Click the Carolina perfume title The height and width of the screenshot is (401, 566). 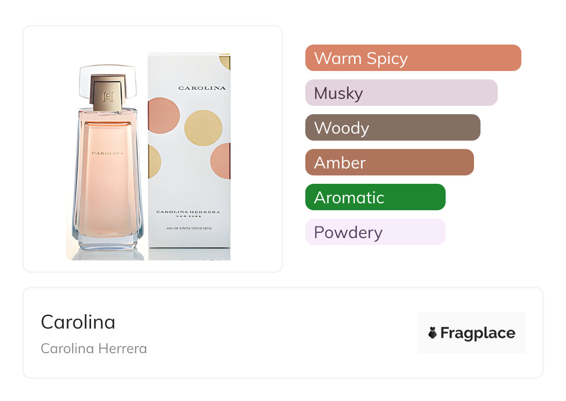78,322
